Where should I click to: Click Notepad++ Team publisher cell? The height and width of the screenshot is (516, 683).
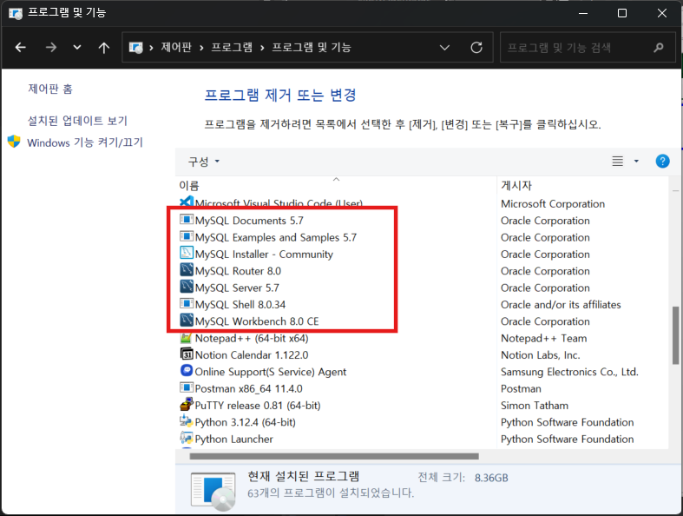tap(543, 338)
